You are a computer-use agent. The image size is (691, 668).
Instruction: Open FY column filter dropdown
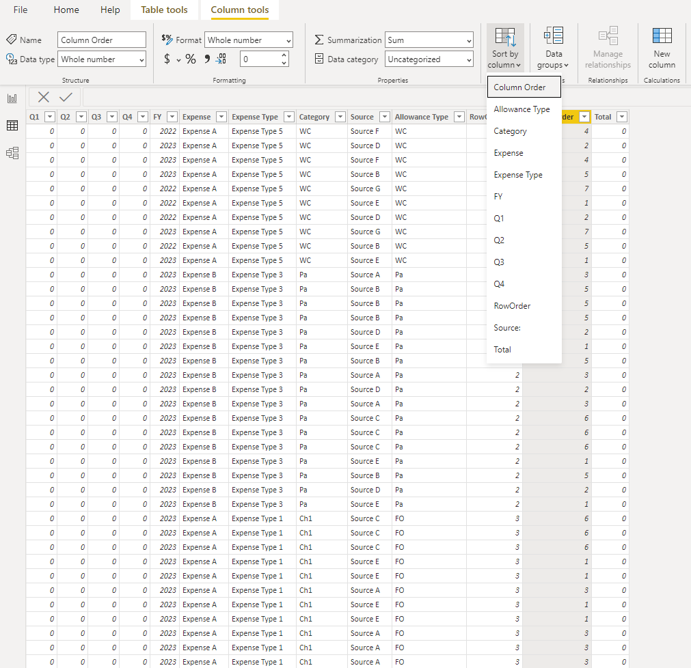pyautogui.click(x=172, y=117)
